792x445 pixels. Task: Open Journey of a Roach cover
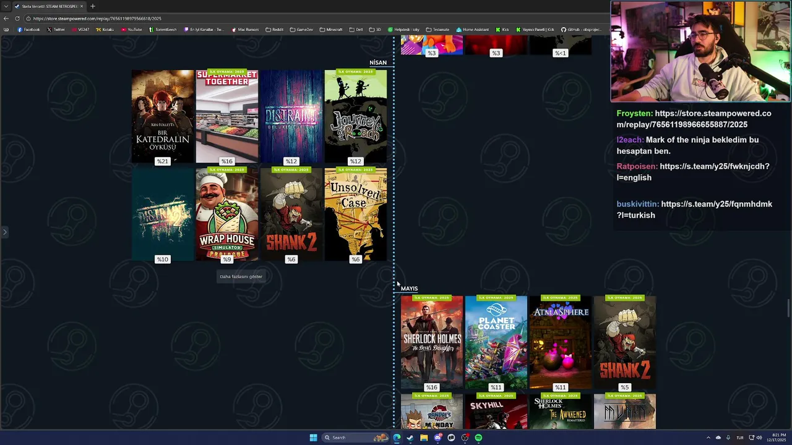[x=355, y=116]
